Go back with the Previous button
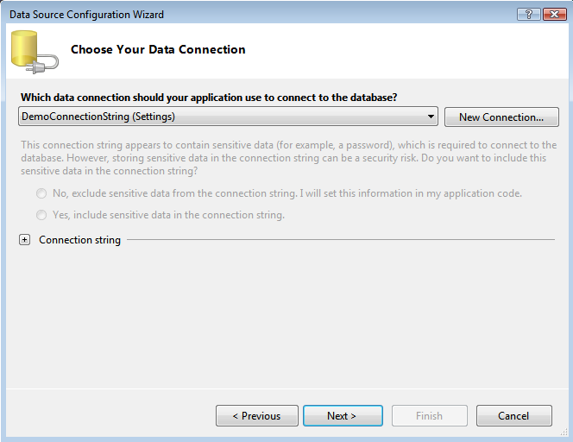 coord(257,415)
